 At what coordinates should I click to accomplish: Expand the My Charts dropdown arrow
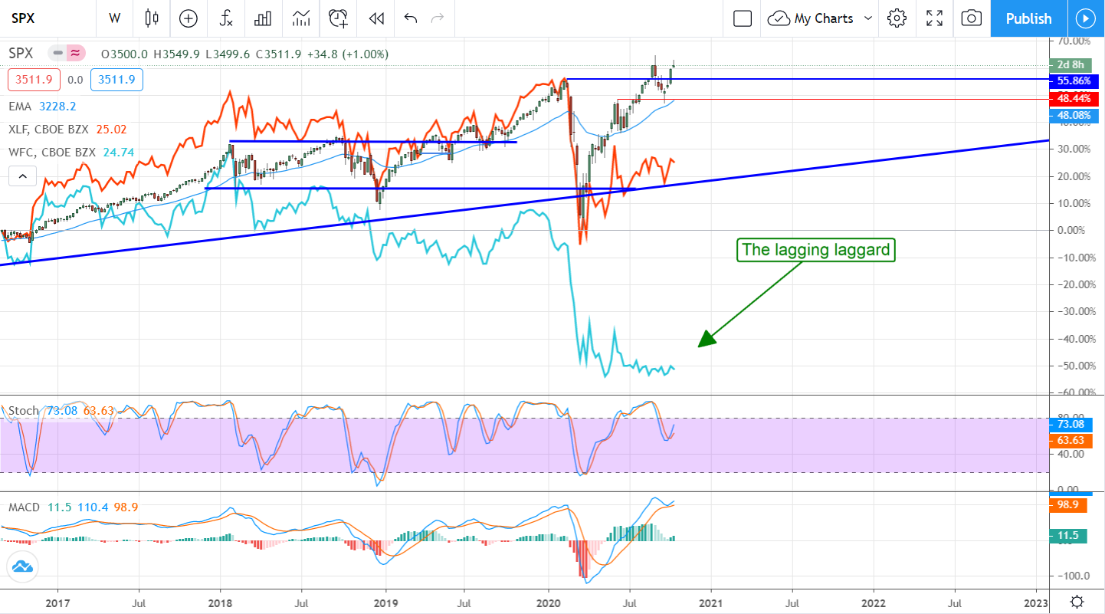868,18
